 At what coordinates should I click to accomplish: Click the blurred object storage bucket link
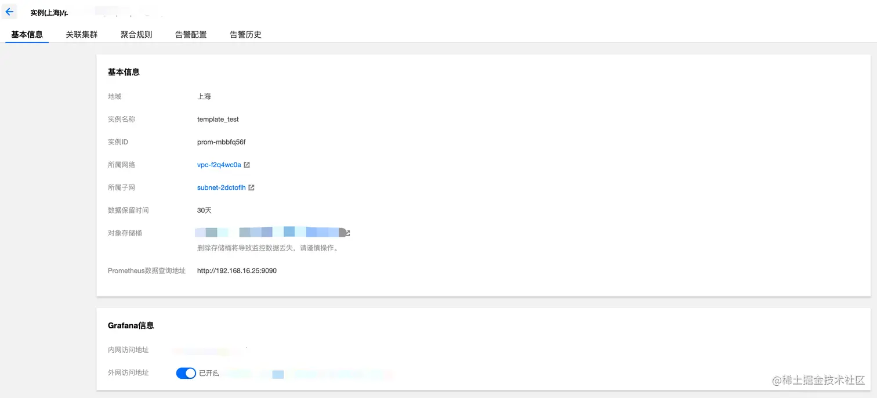click(270, 233)
